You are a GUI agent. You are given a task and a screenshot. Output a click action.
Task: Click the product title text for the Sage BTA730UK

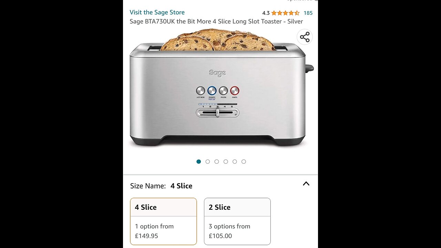click(216, 21)
